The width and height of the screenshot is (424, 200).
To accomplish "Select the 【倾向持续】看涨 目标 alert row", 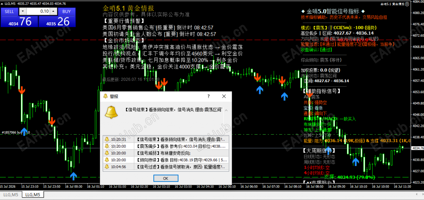I will (x=166, y=160).
